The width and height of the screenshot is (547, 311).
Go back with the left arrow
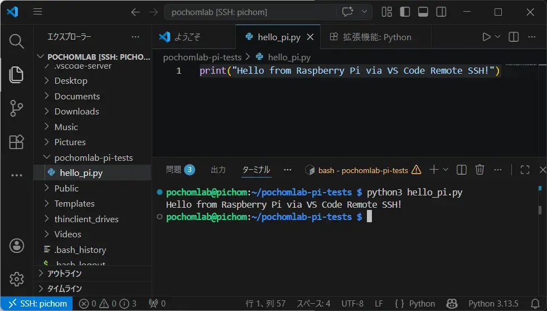(135, 12)
